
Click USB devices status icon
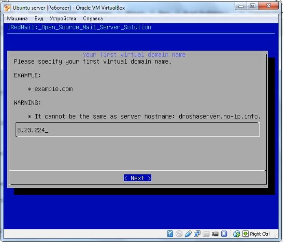tap(188, 234)
